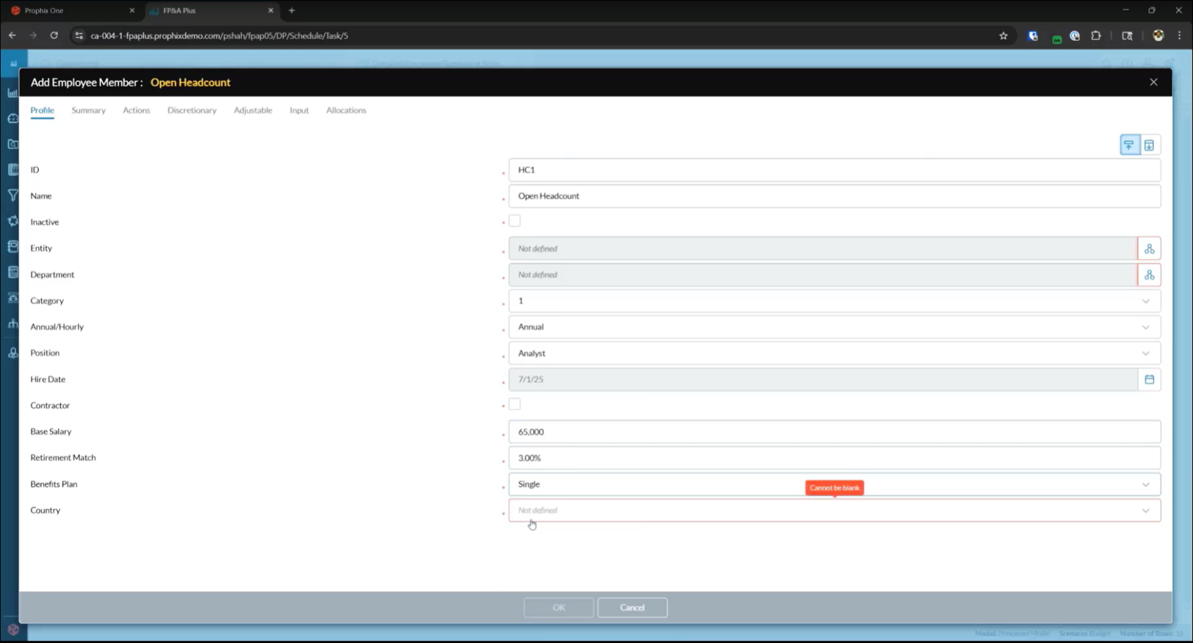This screenshot has height=643, width=1193.
Task: Open the Allocations tab
Action: pos(346,111)
